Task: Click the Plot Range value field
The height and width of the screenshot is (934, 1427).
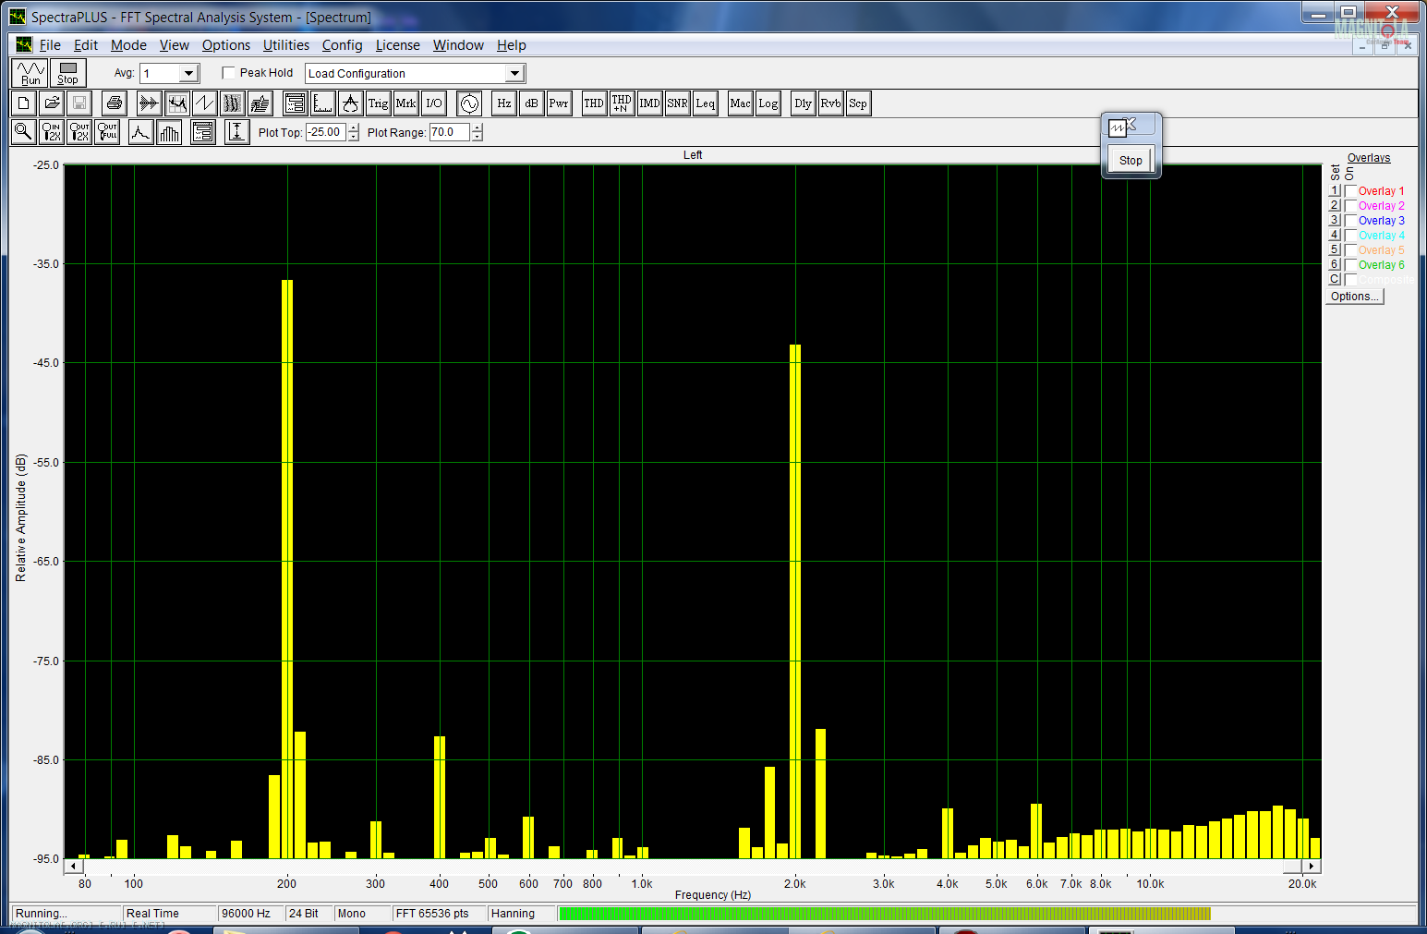Action: [x=450, y=132]
